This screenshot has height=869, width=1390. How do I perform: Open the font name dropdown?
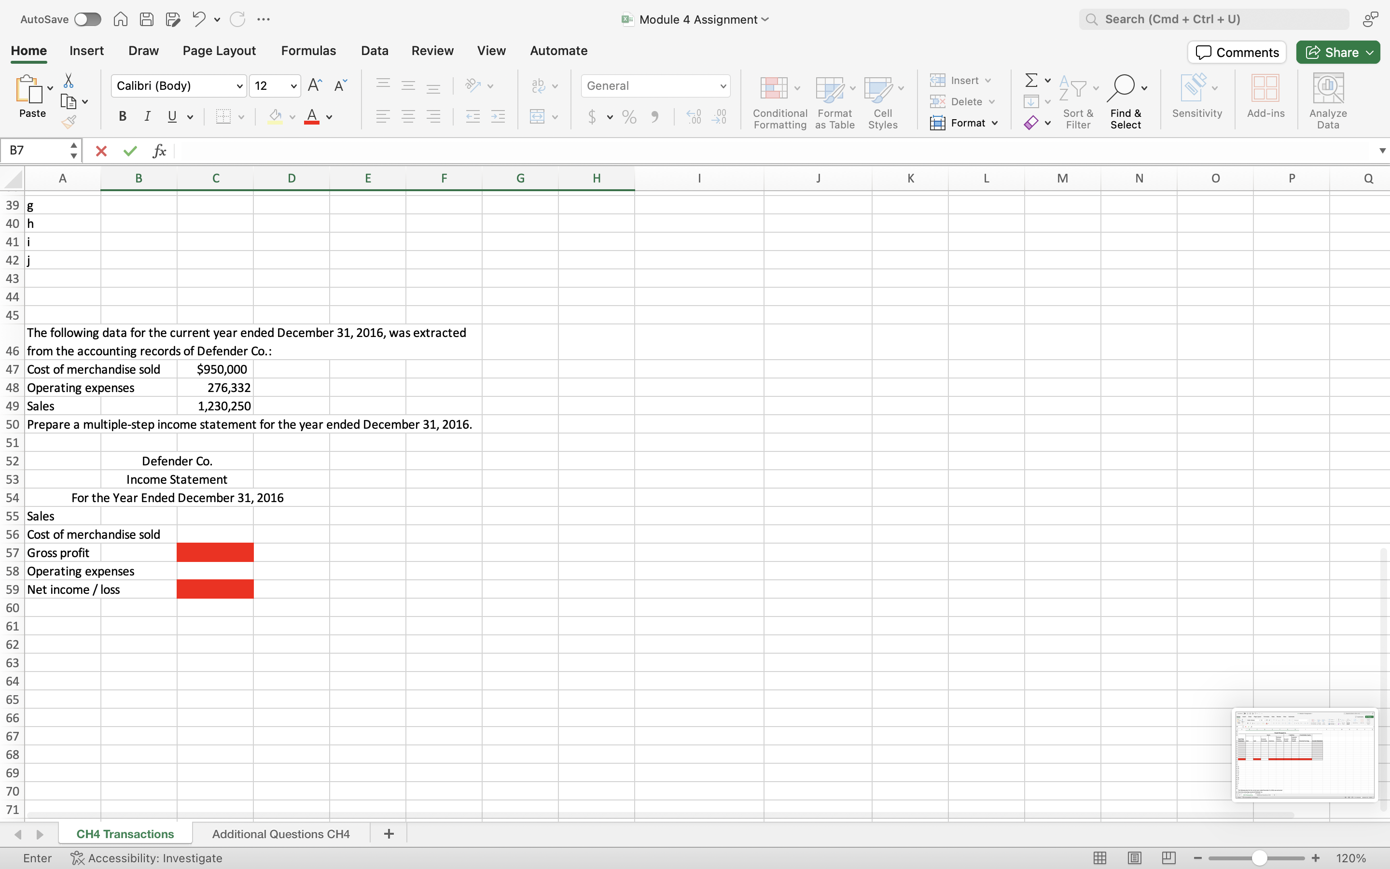click(x=240, y=85)
